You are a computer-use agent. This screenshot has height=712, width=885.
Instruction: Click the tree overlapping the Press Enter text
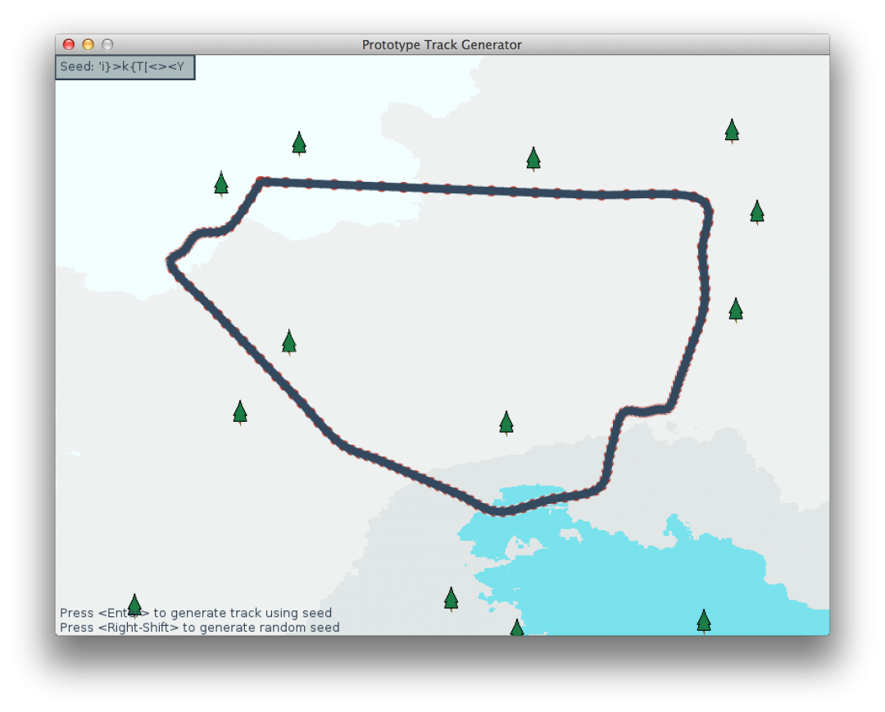click(x=134, y=605)
